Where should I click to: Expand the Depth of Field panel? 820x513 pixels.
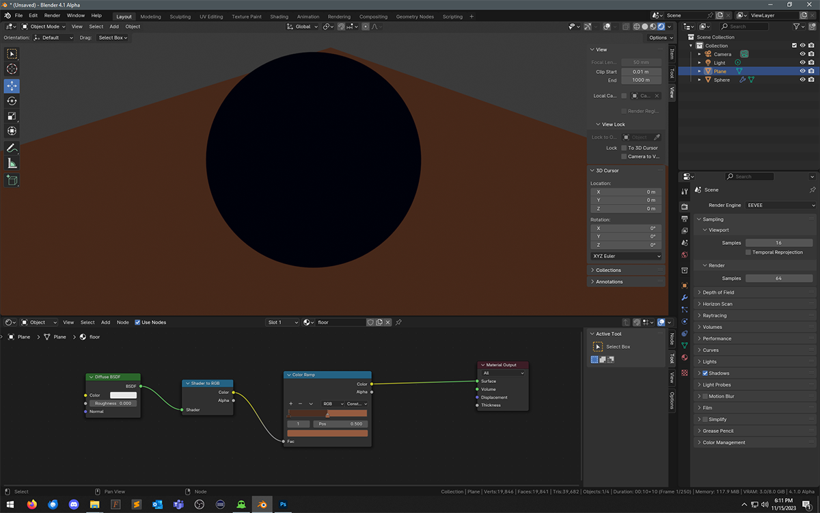[717, 293]
